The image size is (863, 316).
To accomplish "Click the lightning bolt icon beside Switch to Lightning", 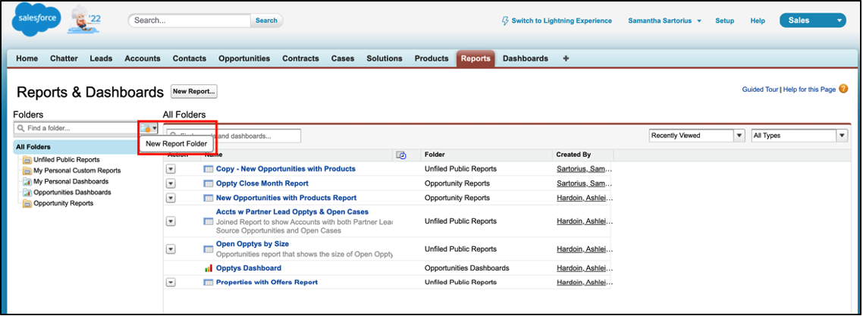I will [505, 21].
